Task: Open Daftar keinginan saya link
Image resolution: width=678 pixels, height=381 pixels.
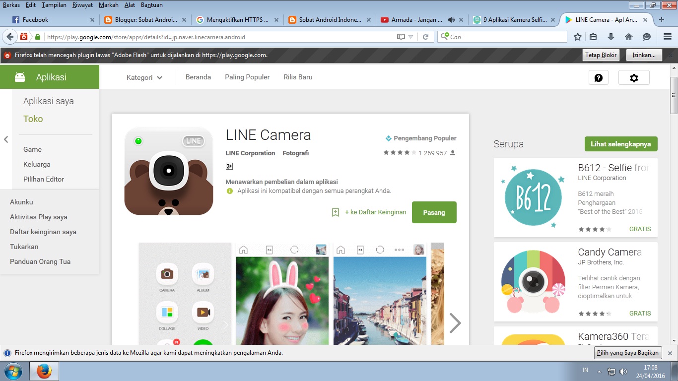Action: point(43,232)
